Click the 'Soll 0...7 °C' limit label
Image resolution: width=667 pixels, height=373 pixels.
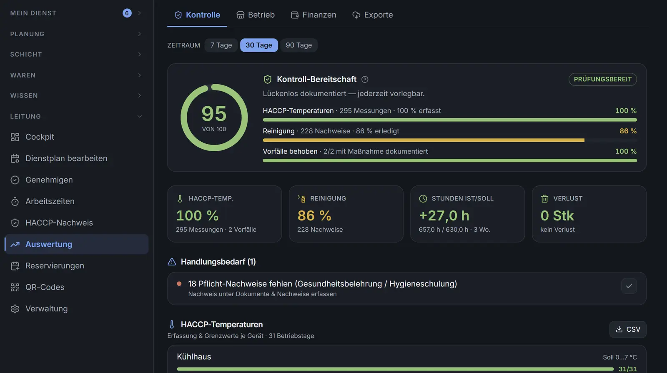(620, 357)
